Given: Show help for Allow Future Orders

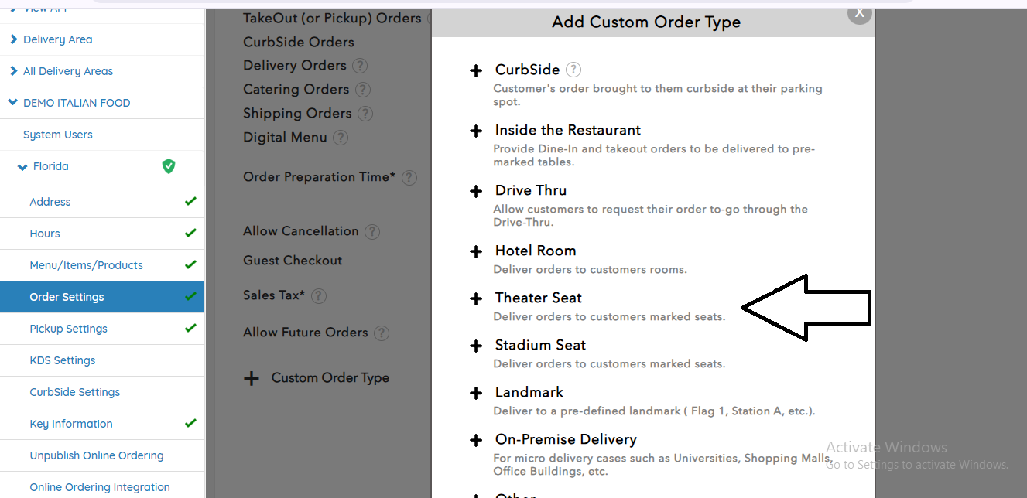Looking at the screenshot, I should tap(381, 333).
